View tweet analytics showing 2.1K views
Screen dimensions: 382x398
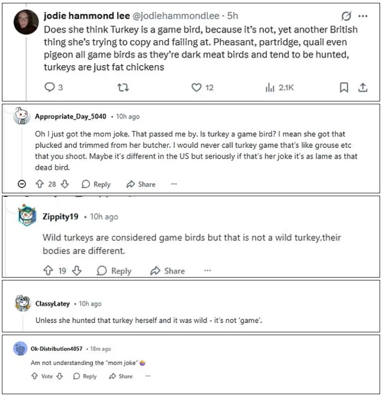[280, 88]
